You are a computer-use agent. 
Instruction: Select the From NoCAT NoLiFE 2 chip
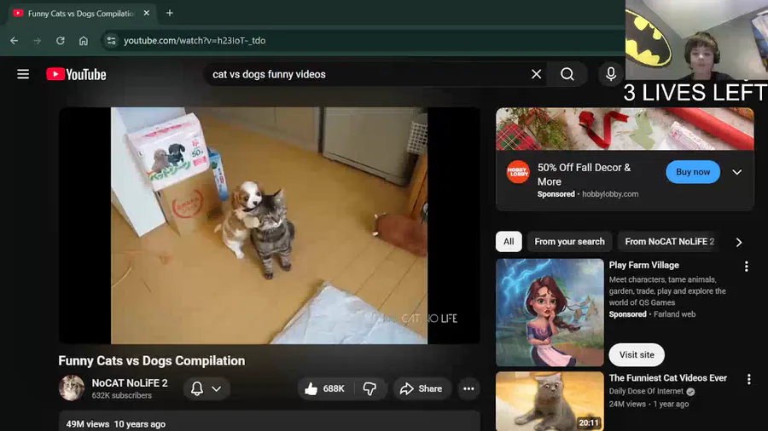(670, 241)
